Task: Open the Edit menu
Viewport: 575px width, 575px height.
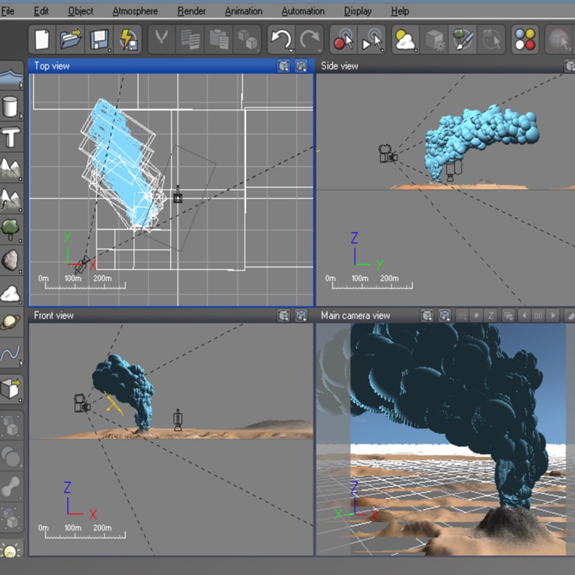Action: [41, 11]
